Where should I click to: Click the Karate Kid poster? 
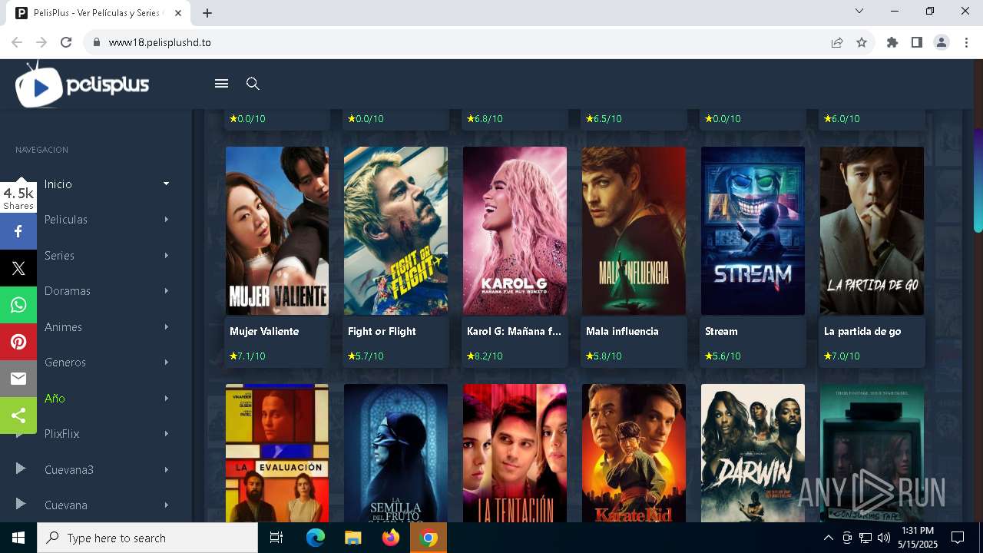[634, 453]
